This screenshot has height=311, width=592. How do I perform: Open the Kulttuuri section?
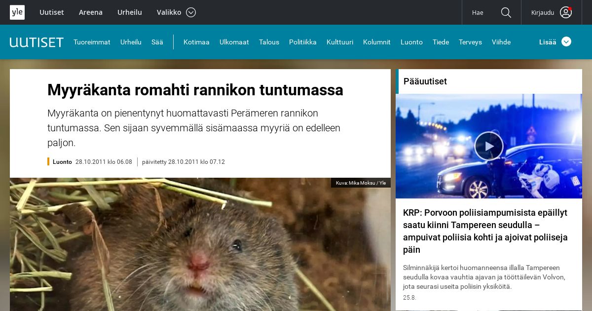340,42
